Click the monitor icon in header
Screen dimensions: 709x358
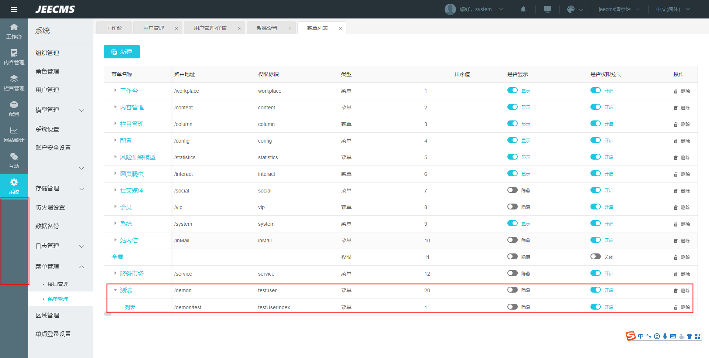(x=547, y=9)
